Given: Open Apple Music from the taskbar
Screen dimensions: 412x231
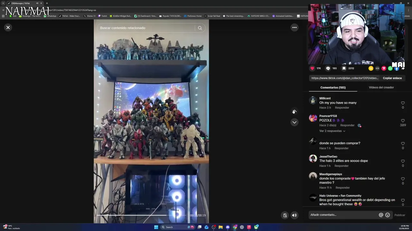Looking at the screenshot, I should pyautogui.click(x=249, y=227).
